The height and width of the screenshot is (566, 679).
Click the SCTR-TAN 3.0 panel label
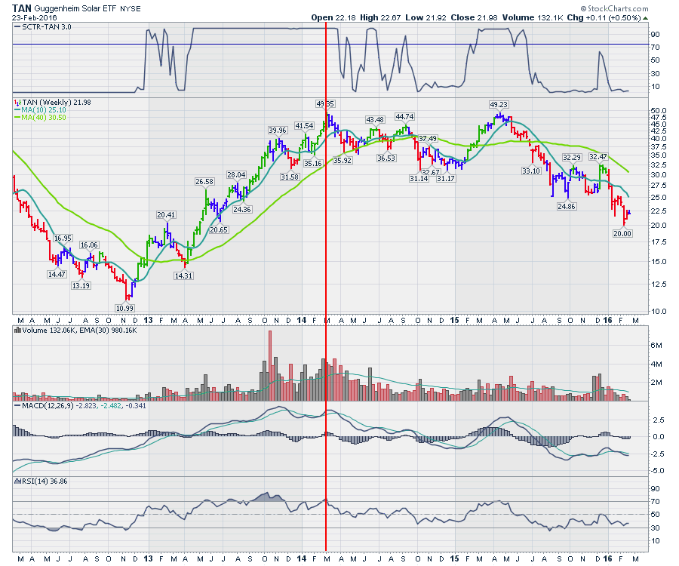click(x=42, y=27)
